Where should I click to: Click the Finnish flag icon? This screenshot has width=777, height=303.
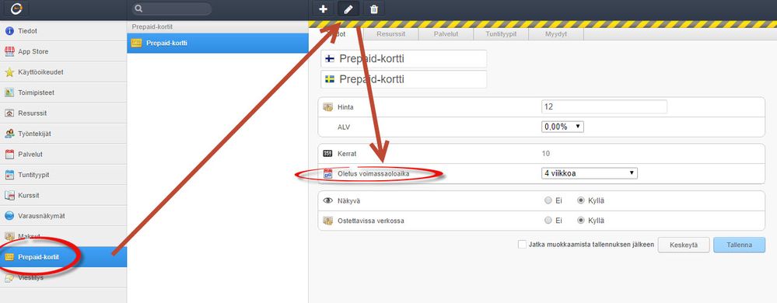(x=330, y=59)
